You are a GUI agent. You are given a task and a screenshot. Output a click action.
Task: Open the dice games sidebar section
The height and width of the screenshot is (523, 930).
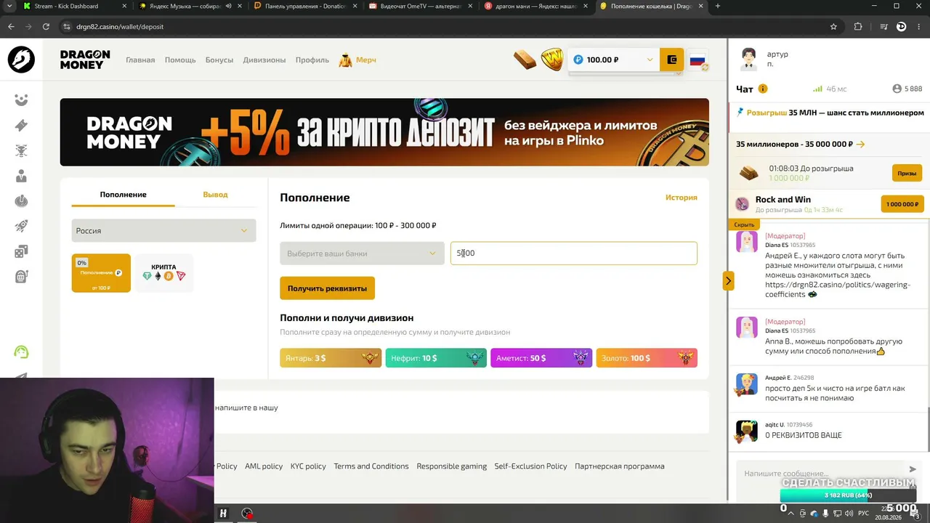[21, 251]
